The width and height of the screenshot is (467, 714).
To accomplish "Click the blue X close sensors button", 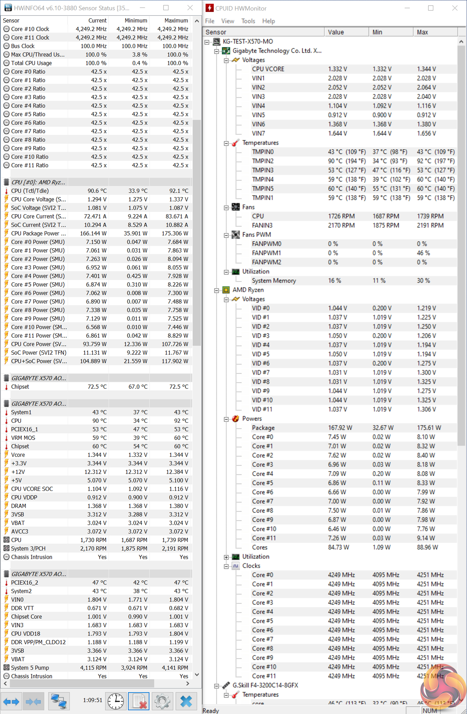I will [x=186, y=701].
